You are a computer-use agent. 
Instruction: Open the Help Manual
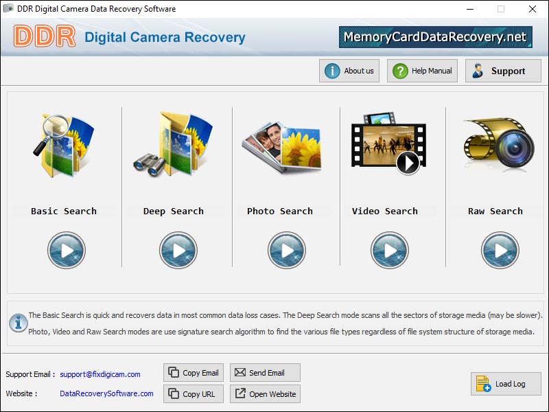coord(423,71)
